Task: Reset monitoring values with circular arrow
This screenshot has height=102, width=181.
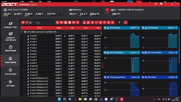Action: click(126, 23)
